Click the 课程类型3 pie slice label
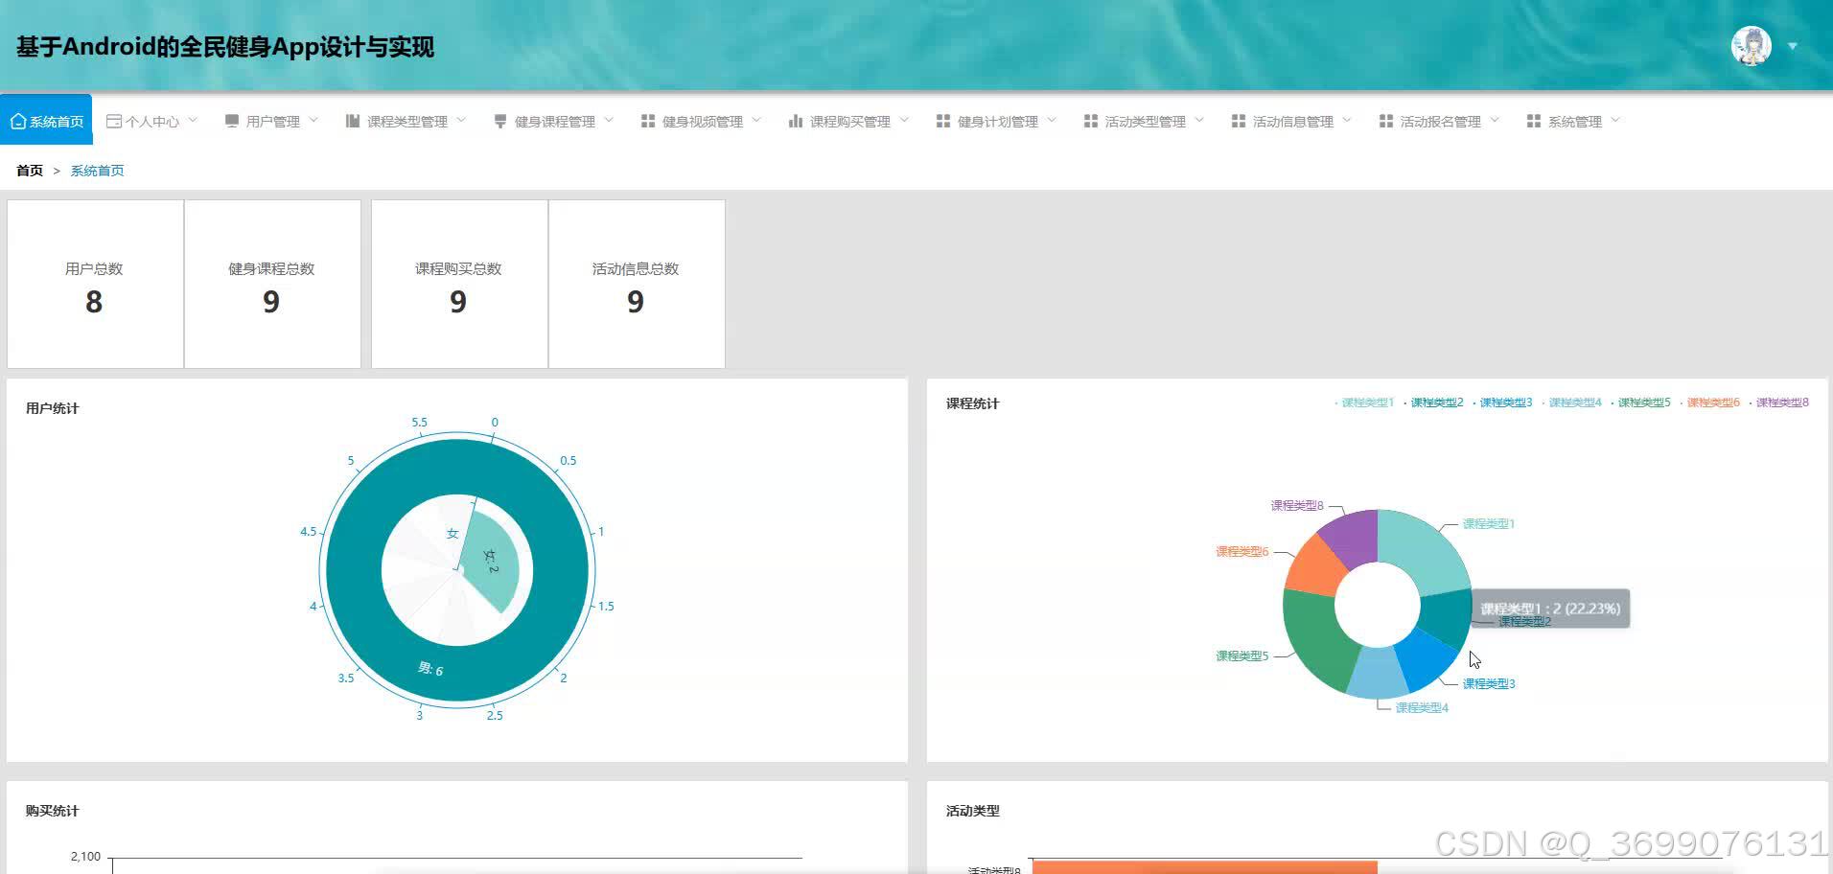The image size is (1833, 874). tap(1489, 683)
